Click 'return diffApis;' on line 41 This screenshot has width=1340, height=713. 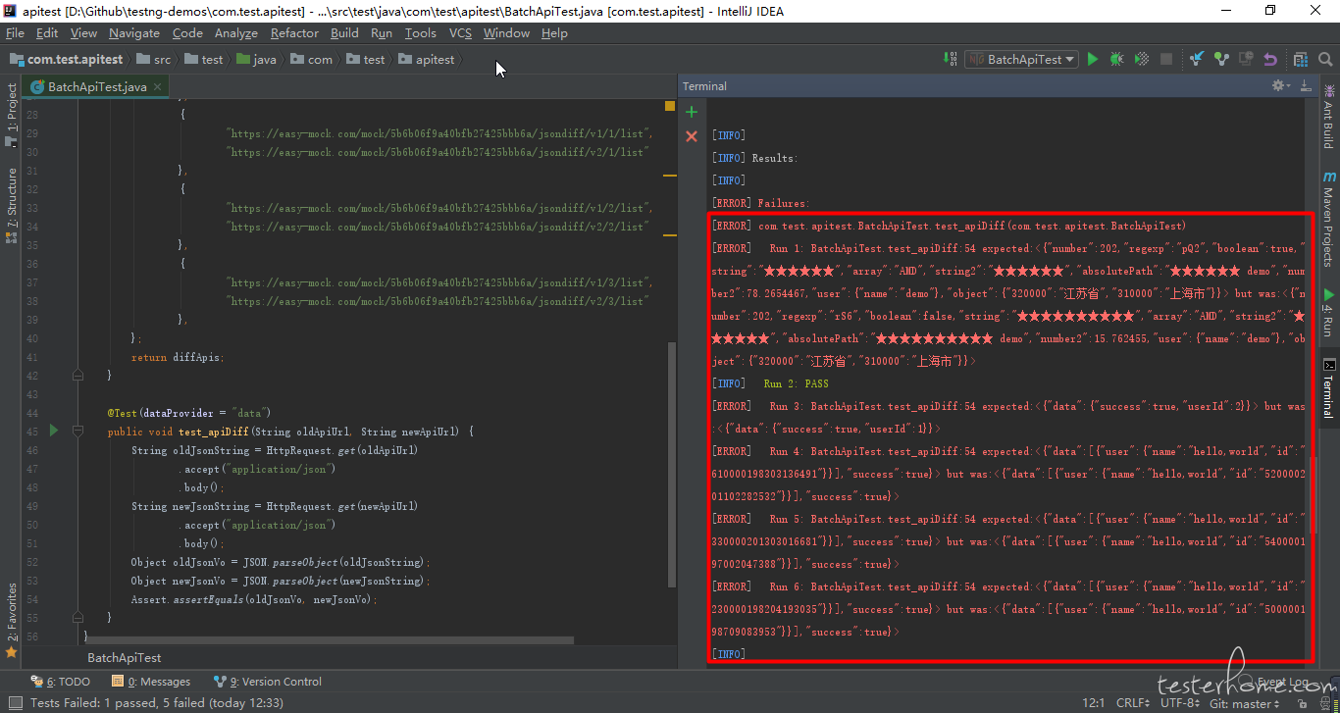coord(177,357)
